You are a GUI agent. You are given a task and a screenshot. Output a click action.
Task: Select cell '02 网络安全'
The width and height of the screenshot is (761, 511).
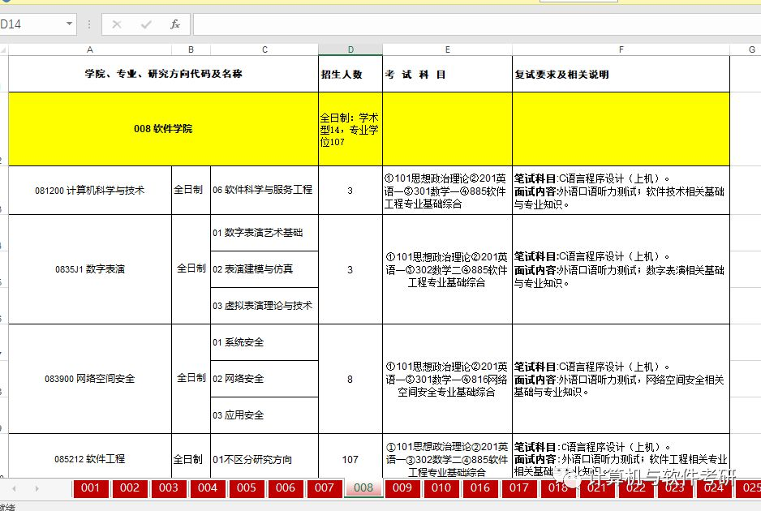[x=264, y=379]
